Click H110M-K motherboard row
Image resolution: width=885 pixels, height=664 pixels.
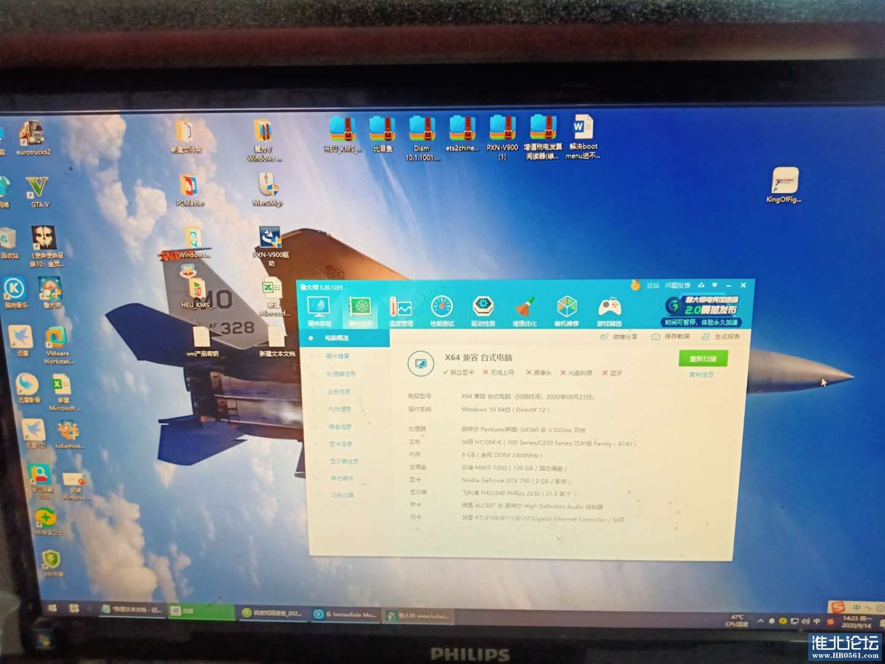click(x=549, y=443)
